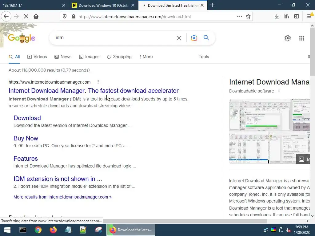
Task: Stop loading the page
Action: (x=26, y=17)
